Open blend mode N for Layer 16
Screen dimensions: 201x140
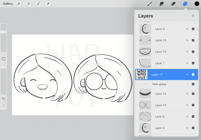click(187, 94)
